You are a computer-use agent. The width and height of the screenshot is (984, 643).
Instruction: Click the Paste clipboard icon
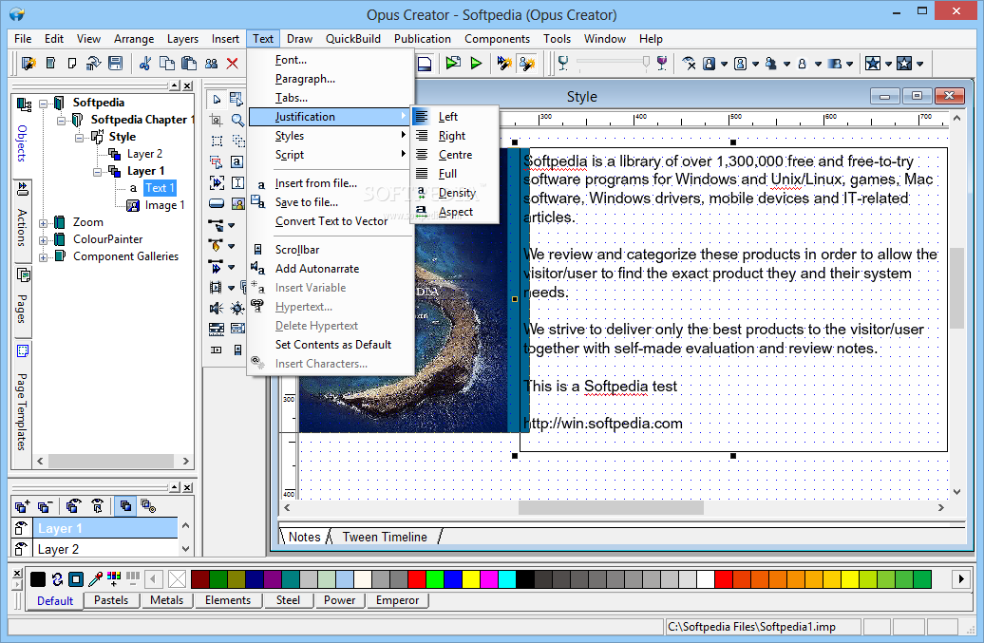point(189,64)
